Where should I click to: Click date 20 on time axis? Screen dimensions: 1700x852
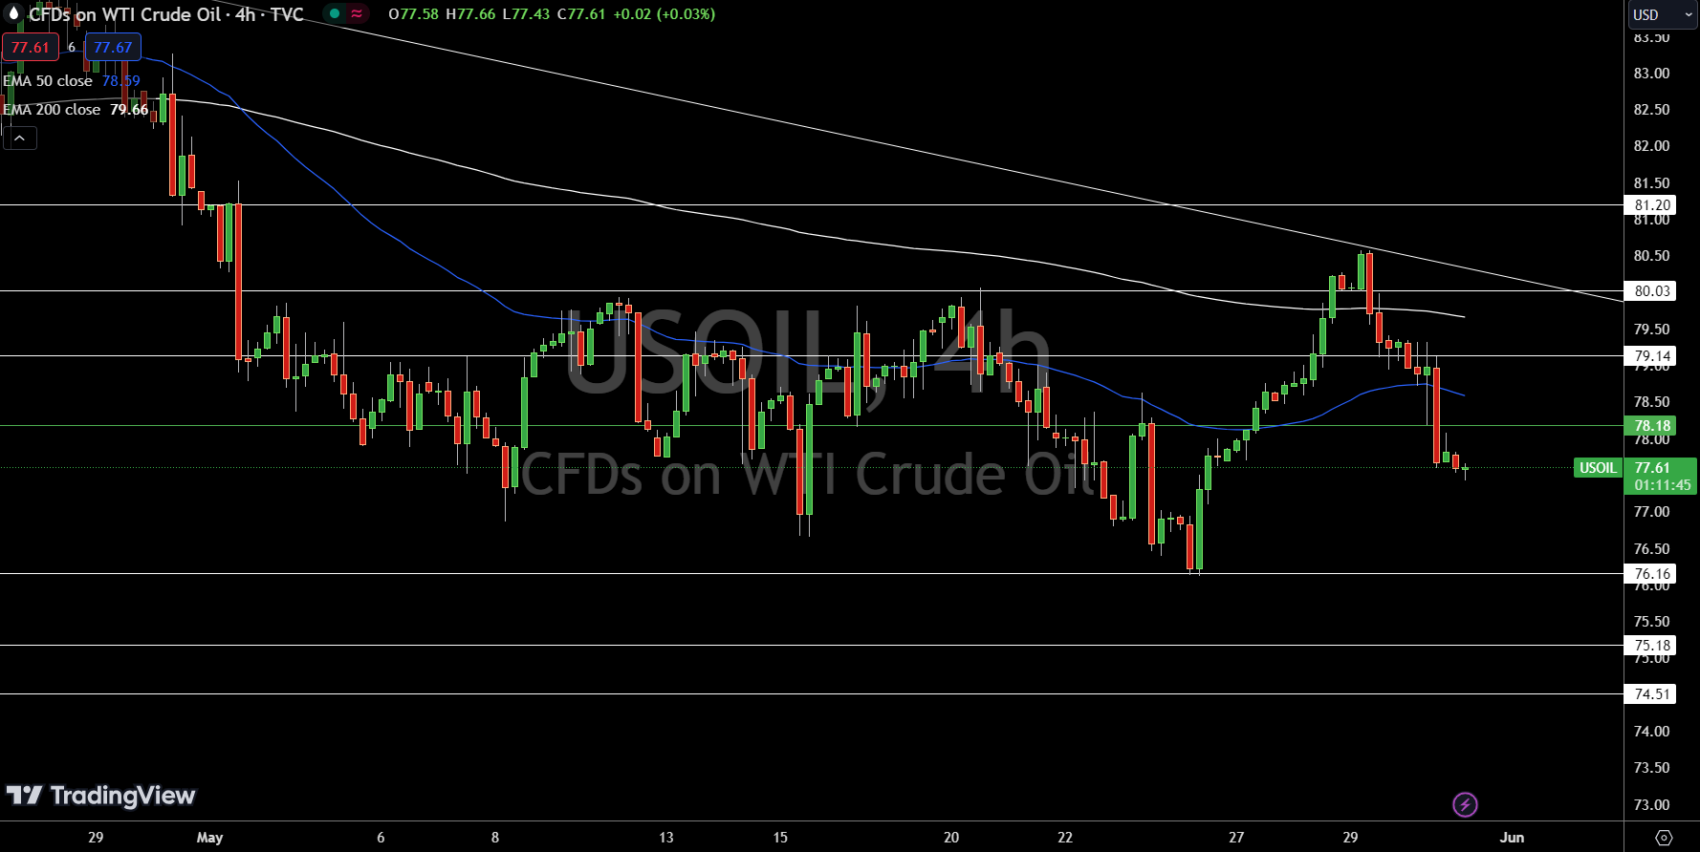tap(950, 838)
